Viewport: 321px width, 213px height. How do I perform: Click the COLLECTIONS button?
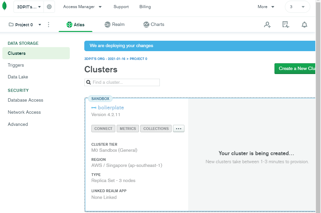(x=156, y=129)
